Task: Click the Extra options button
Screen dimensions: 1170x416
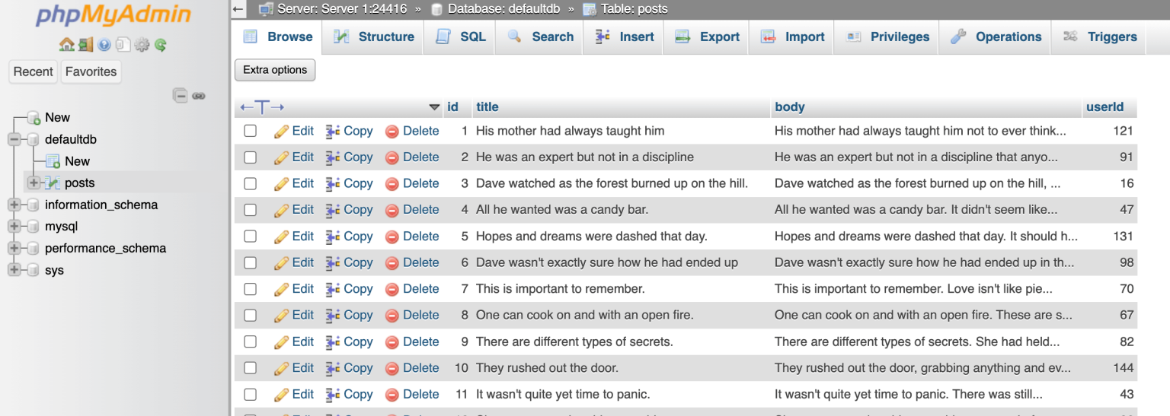Action: (275, 70)
